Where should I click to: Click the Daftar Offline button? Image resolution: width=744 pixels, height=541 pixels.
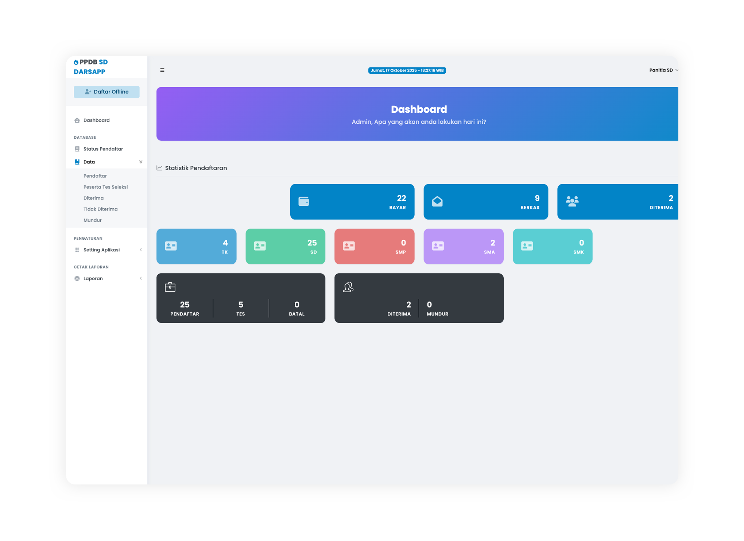tap(106, 92)
